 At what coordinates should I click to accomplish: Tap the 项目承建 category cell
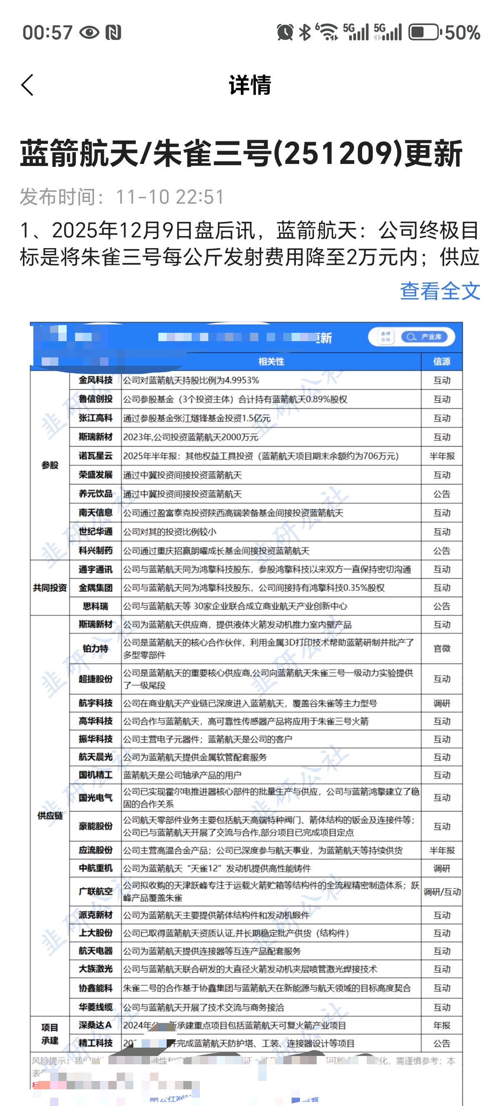pyautogui.click(x=50, y=1034)
